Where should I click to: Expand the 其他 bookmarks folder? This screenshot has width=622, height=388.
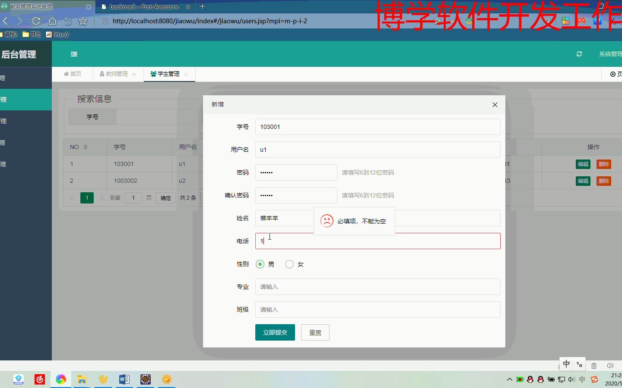click(x=32, y=34)
